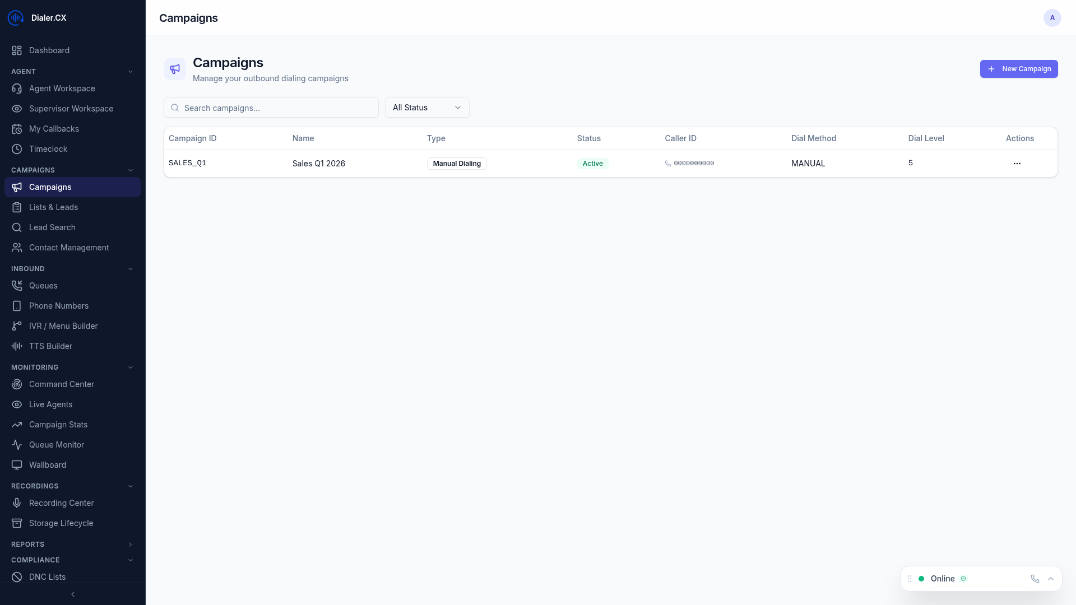Viewport: 1076px width, 605px height.
Task: Open DNC Lists under Compliance
Action: coord(48,576)
